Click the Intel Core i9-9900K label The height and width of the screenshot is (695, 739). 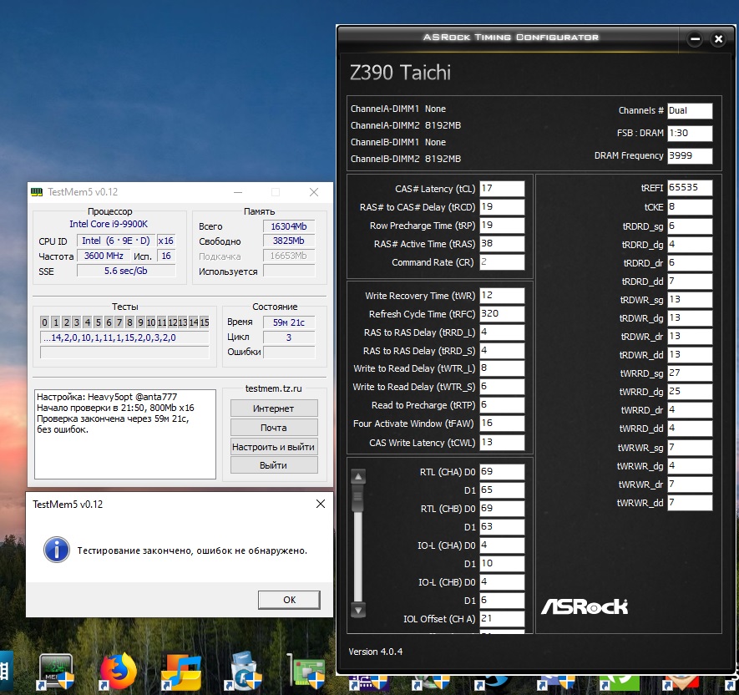coord(109,224)
